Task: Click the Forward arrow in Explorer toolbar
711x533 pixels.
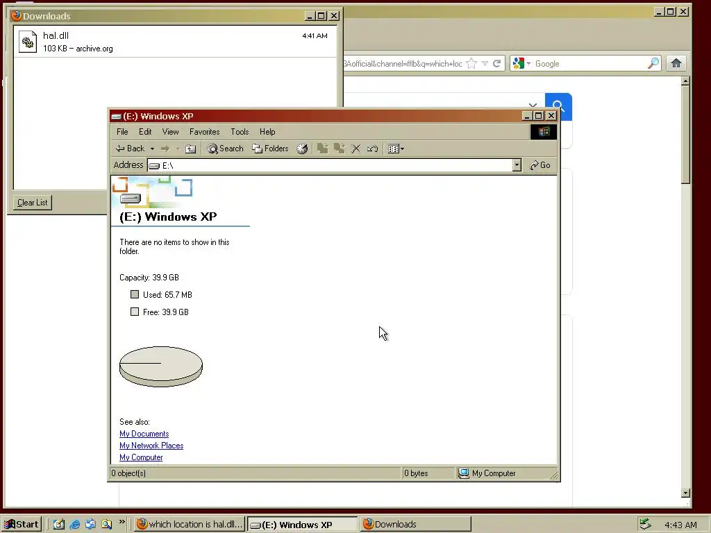Action: [165, 149]
